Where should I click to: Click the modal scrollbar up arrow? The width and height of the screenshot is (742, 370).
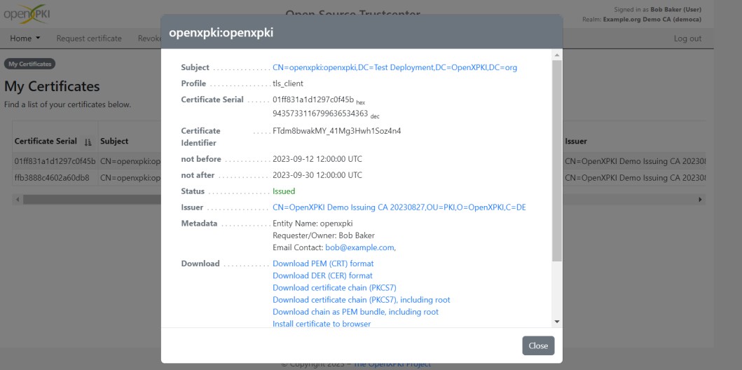[557, 55]
